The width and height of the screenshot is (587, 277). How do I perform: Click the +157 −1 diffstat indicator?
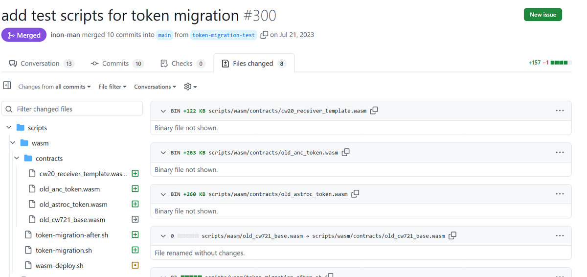[x=550, y=63]
